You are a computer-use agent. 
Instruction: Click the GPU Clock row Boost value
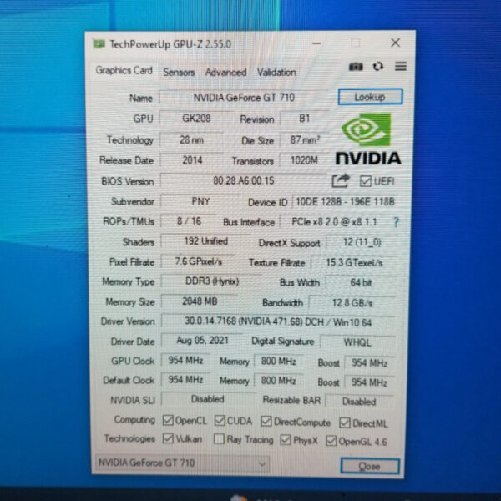(369, 363)
